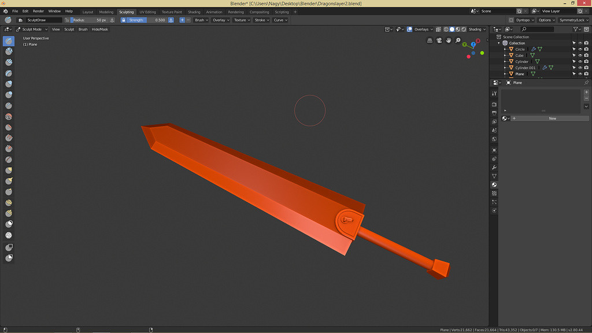Click the zoom view magnifier icon

tap(458, 40)
